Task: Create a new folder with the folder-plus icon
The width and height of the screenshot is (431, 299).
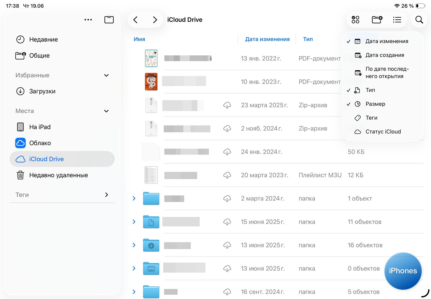Action: coord(377,20)
